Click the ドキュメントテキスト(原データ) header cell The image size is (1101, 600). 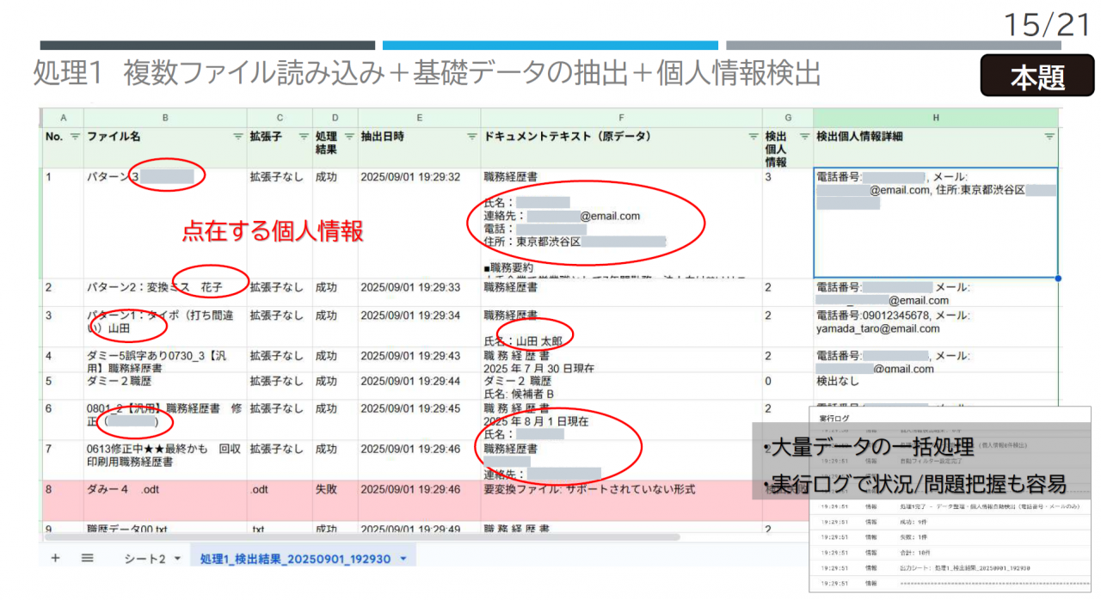(622, 147)
